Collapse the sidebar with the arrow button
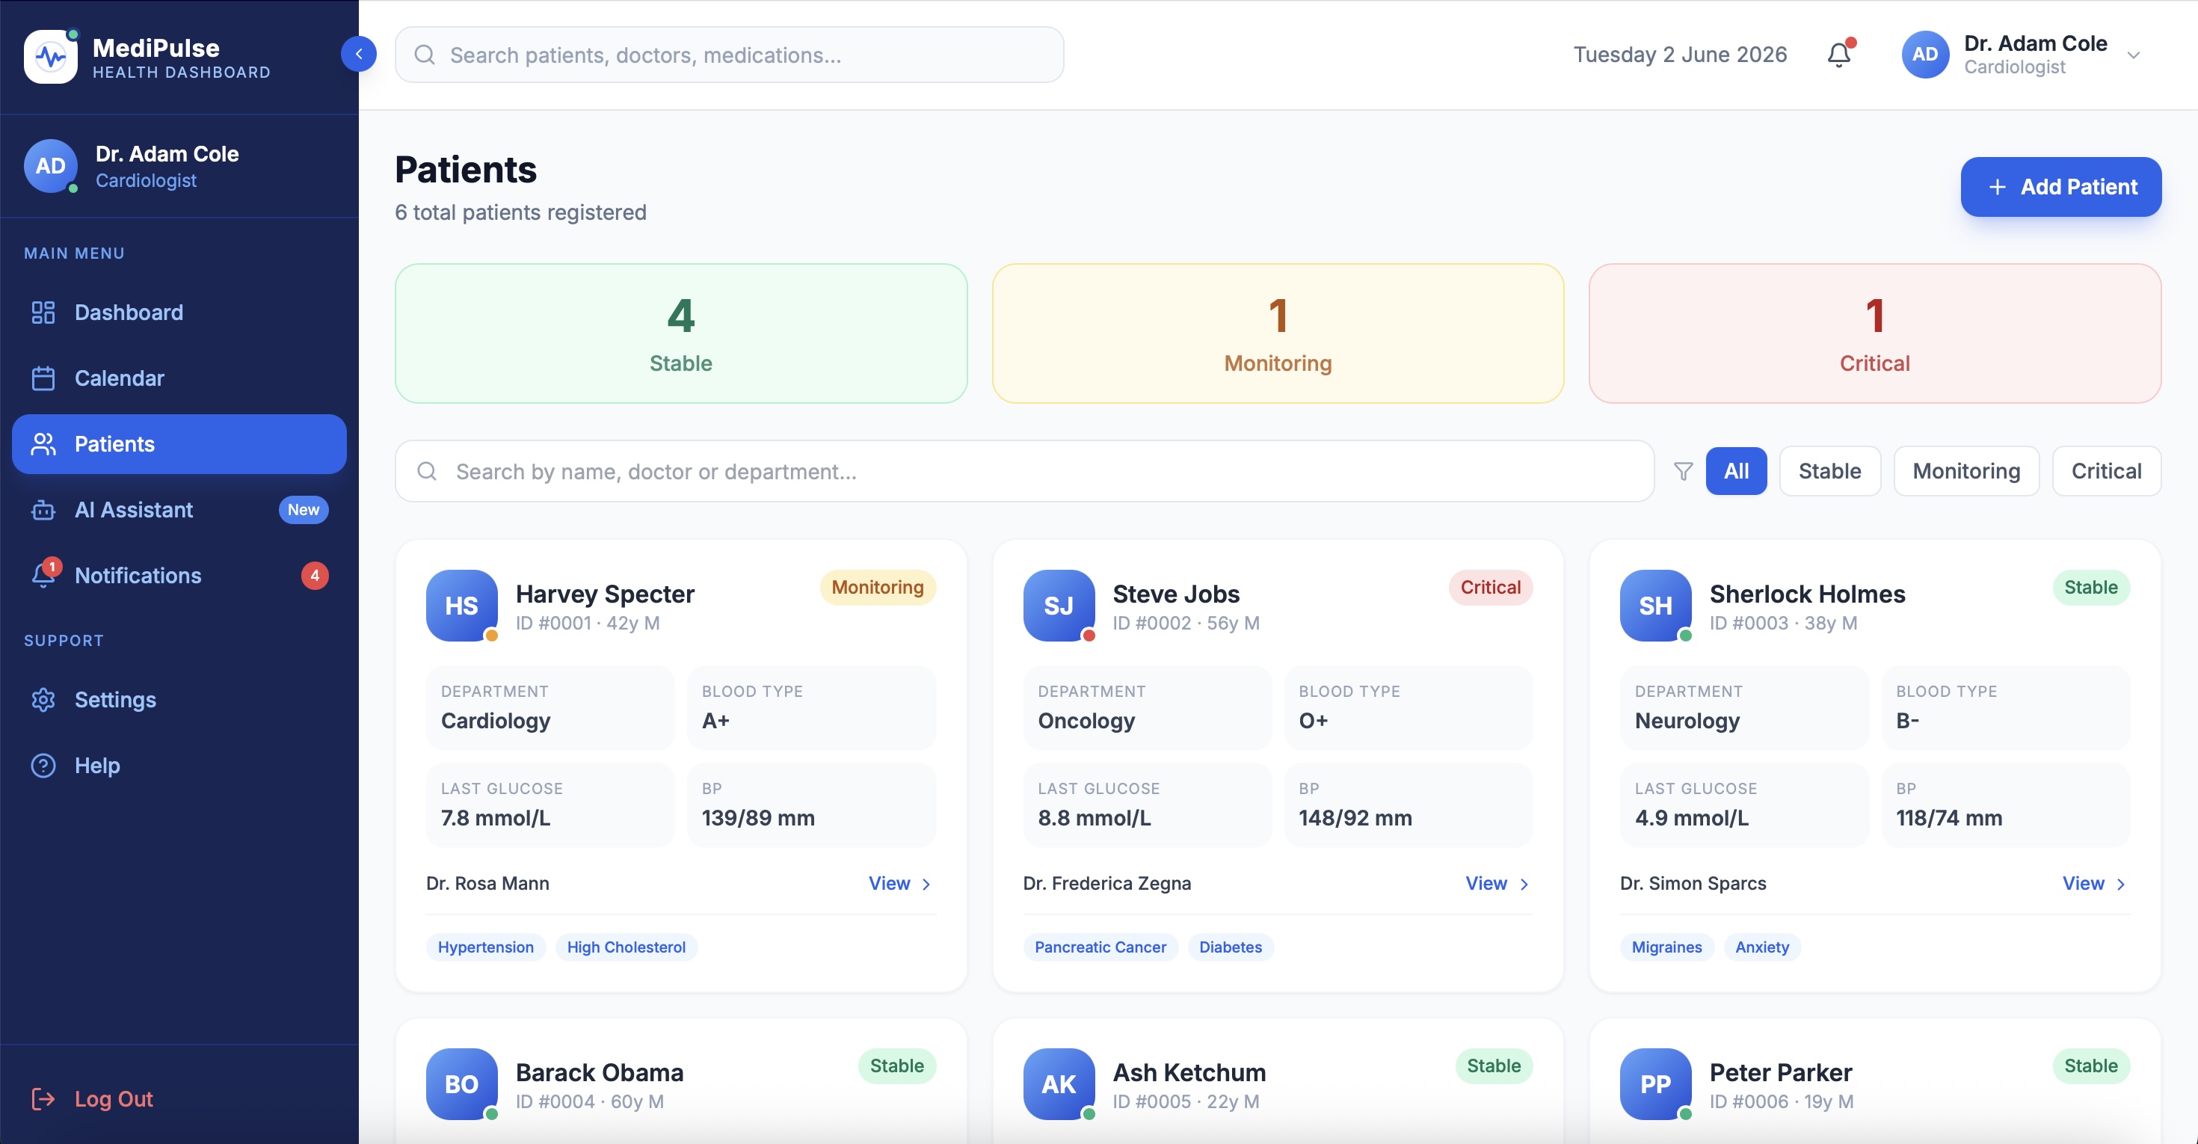 (x=358, y=54)
